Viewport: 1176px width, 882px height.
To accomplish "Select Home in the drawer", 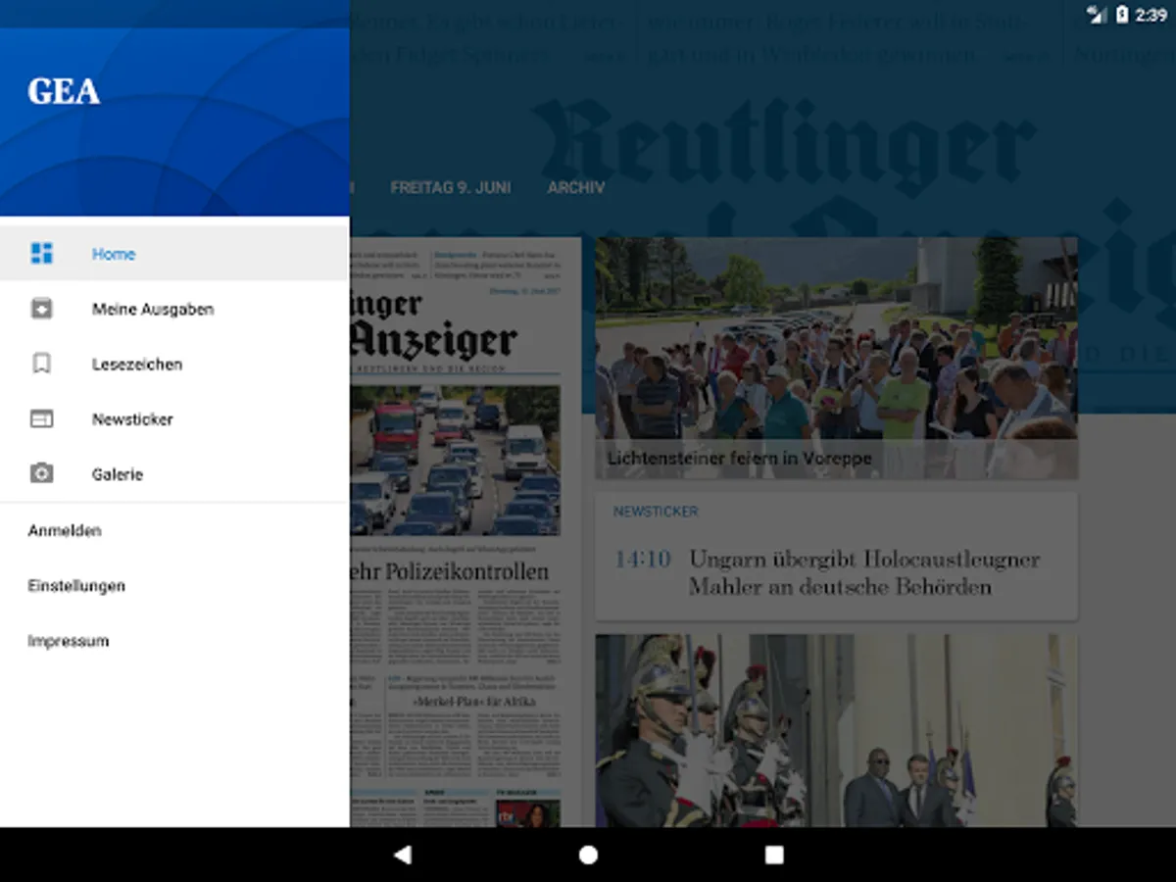I will click(x=174, y=254).
